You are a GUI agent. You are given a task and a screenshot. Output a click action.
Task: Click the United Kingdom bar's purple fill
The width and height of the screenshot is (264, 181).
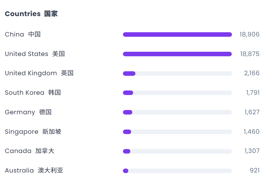point(129,74)
